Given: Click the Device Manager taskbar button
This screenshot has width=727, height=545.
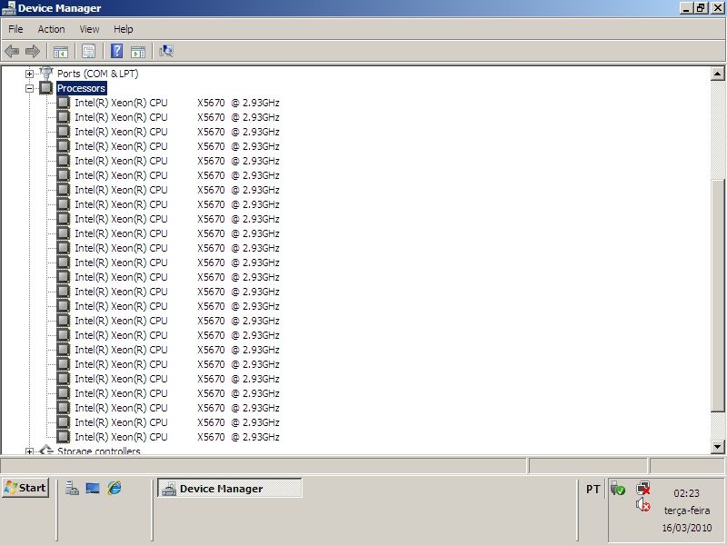Looking at the screenshot, I should coord(230,489).
